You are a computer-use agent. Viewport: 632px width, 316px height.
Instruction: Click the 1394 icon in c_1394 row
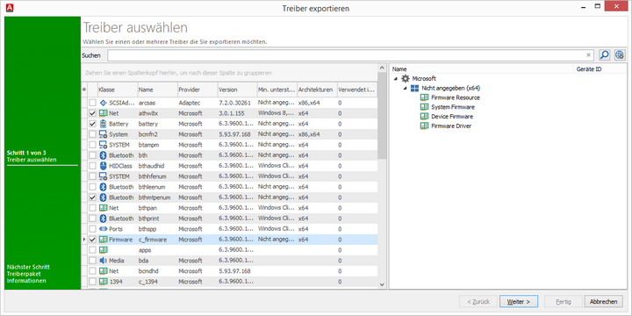[x=104, y=282]
